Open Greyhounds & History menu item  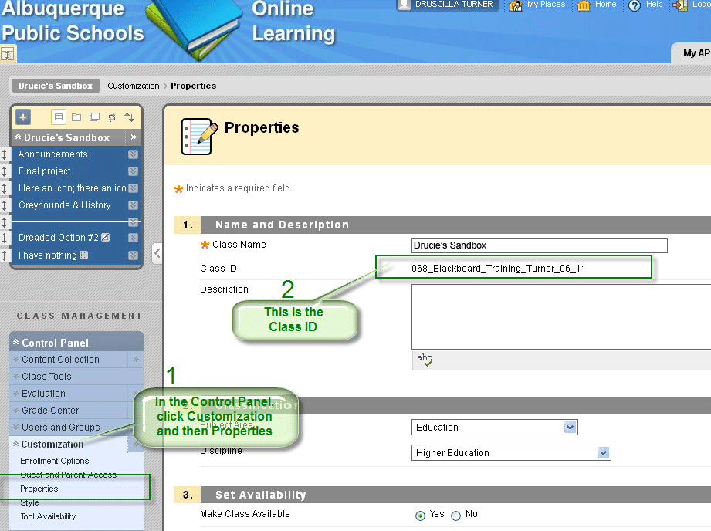pyautogui.click(x=64, y=205)
